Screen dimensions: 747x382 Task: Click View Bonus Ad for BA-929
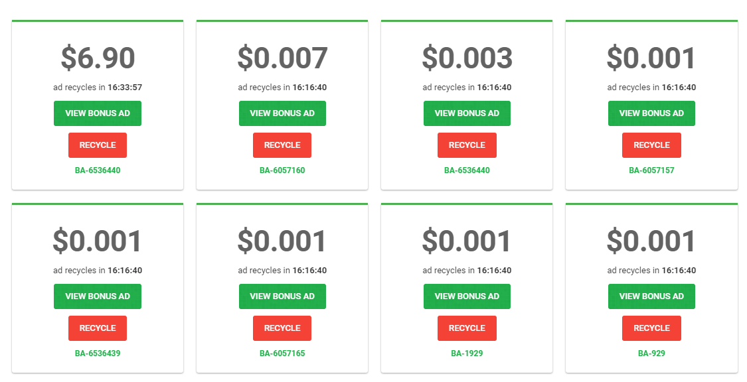(x=651, y=296)
